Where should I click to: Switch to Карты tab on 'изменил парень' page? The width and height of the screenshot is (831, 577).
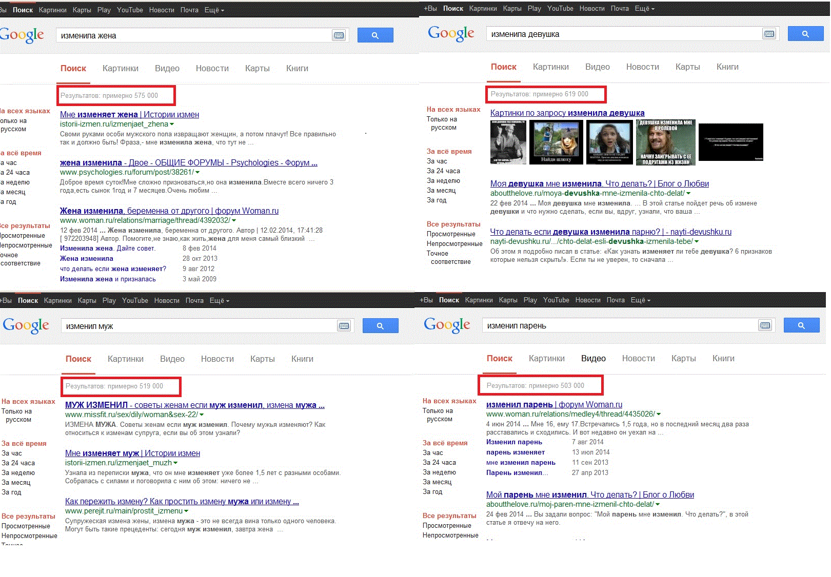tap(684, 358)
